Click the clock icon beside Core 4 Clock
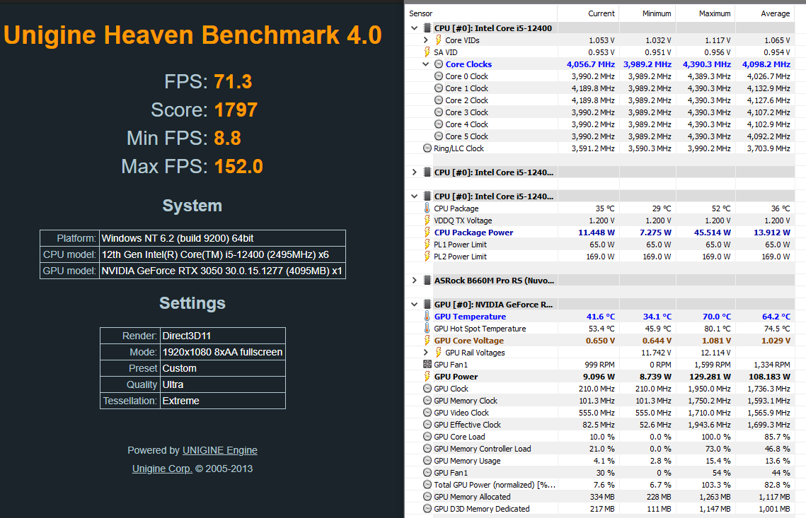806x518 pixels. (439, 124)
